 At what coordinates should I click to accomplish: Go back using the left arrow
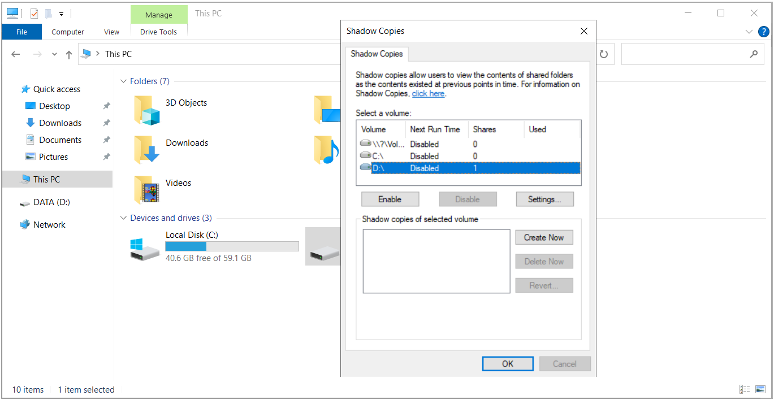coord(16,54)
